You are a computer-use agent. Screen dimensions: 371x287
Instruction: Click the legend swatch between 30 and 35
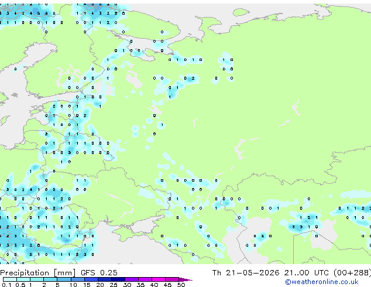(x=132, y=279)
